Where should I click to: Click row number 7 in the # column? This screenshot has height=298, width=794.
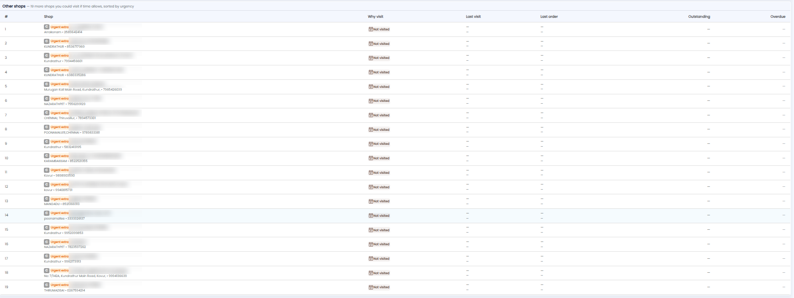click(6, 115)
